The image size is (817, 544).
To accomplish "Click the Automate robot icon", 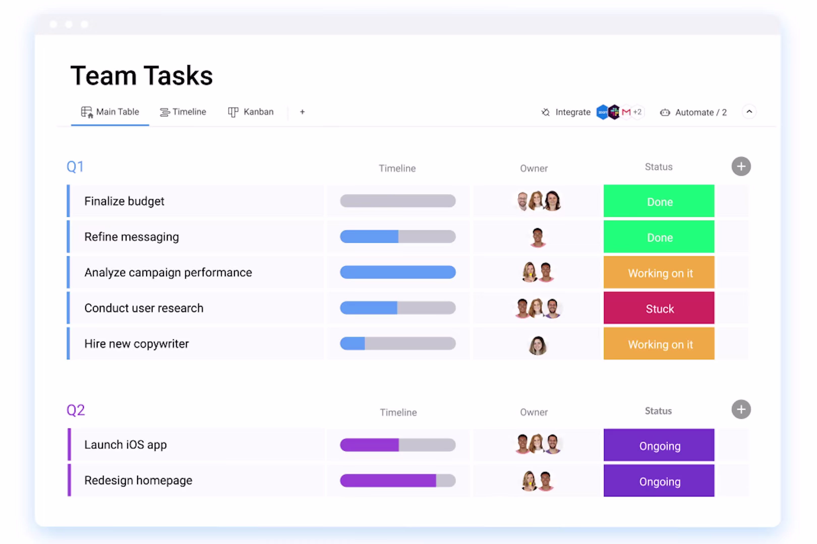I will tap(665, 112).
